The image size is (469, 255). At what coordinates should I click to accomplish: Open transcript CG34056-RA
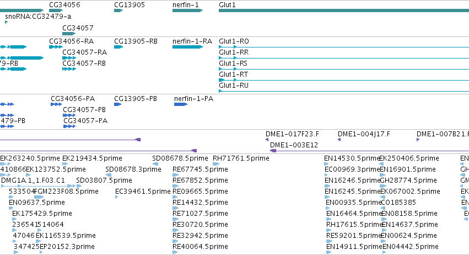(x=72, y=41)
